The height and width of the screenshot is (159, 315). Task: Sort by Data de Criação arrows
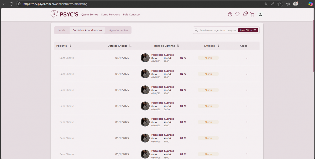coord(130,46)
